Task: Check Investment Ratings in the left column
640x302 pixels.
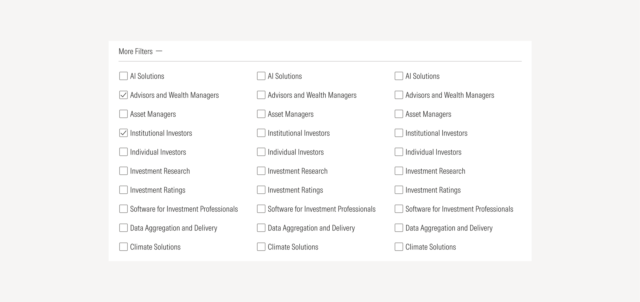Action: tap(123, 190)
